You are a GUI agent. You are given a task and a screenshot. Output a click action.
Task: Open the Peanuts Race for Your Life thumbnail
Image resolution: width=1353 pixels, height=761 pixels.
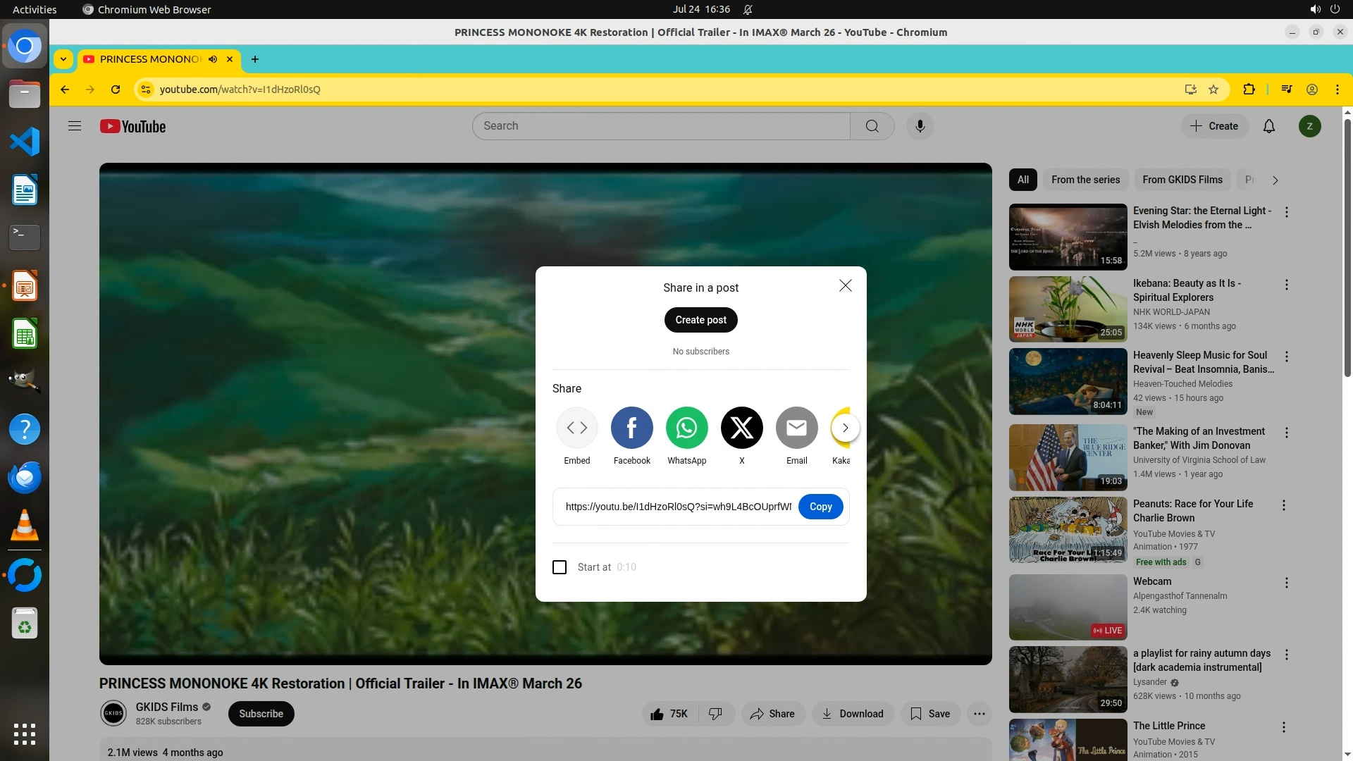1068,530
